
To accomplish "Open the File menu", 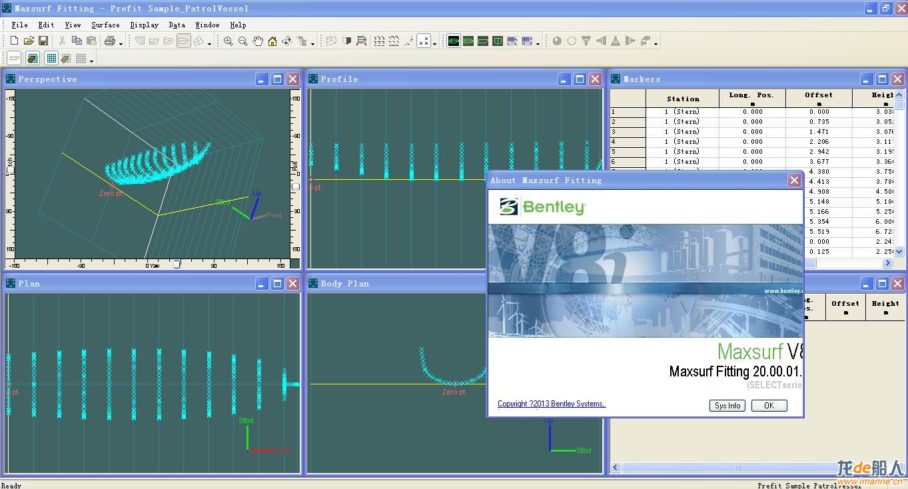I will [x=19, y=25].
